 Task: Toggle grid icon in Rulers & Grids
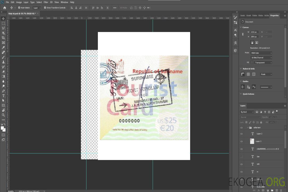click(x=248, y=74)
